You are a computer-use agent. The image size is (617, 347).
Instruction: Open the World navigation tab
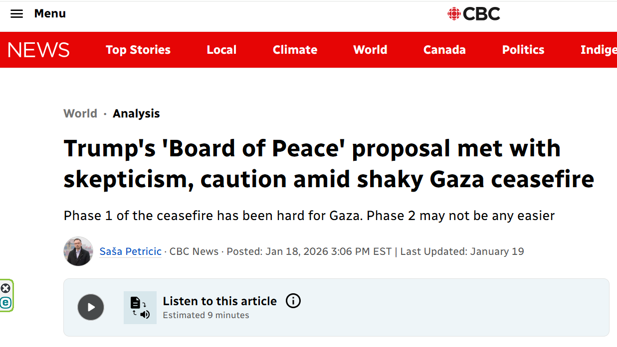tap(370, 50)
